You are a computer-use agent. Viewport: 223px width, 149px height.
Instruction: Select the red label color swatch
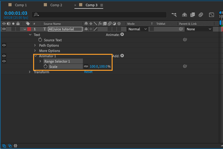tap(29, 29)
